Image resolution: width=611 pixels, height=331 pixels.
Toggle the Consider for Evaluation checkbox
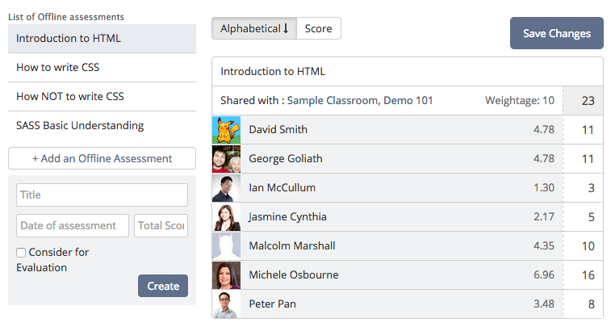coord(21,253)
